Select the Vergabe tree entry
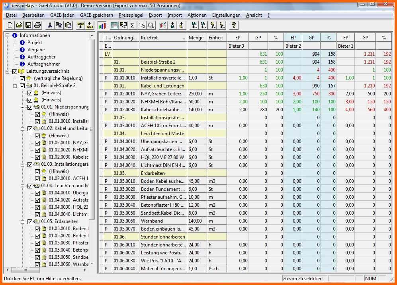 (36, 50)
